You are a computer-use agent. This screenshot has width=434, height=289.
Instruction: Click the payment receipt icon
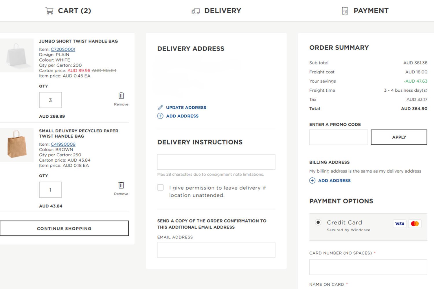[x=345, y=11]
